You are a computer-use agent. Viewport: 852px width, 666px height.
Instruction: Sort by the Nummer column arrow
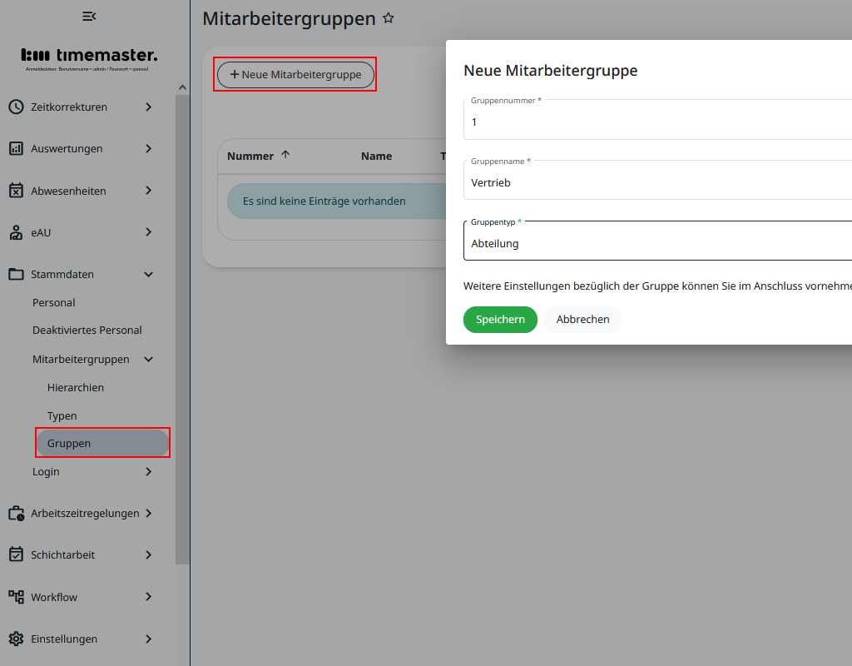pyautogui.click(x=285, y=155)
